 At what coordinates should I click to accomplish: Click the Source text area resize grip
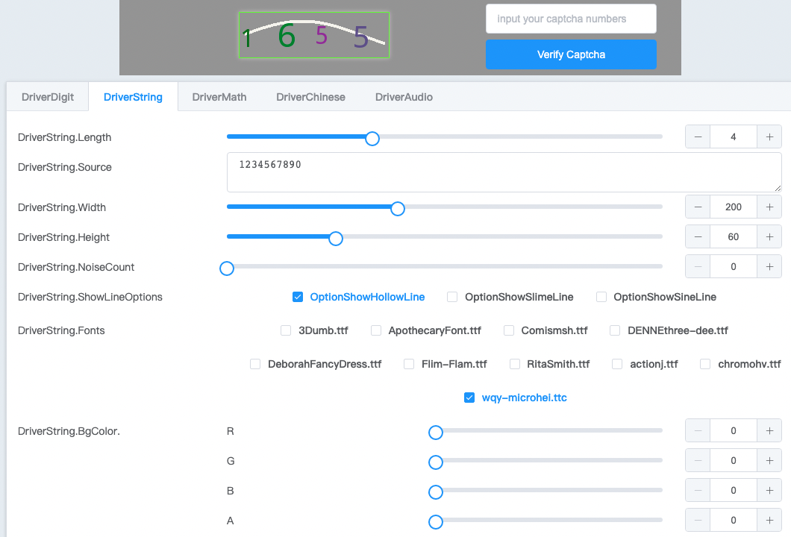(x=778, y=188)
